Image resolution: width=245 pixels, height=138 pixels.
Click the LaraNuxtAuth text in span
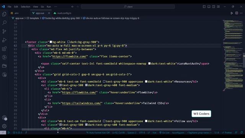coord(188,64)
